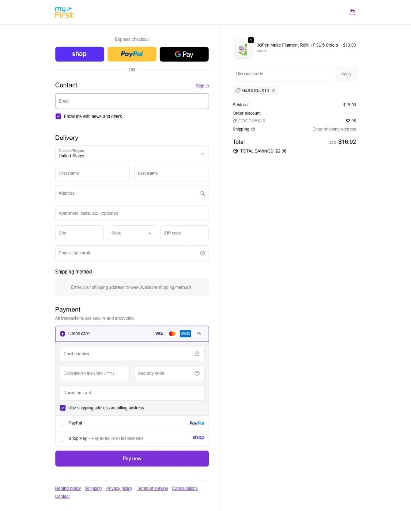Viewport: 411px width, 511px height.
Task: Focus the Address field
Action: click(x=132, y=193)
